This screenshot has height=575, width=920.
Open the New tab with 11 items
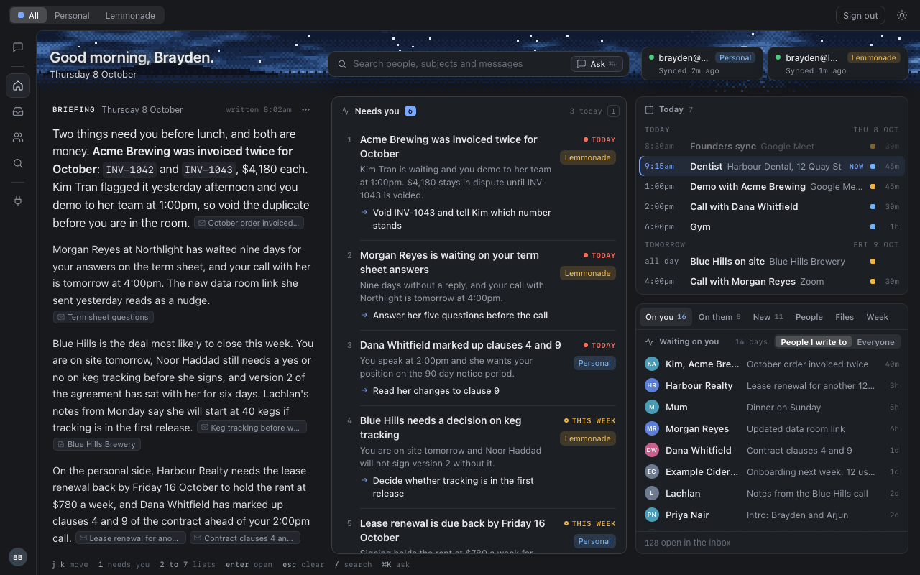coord(768,317)
